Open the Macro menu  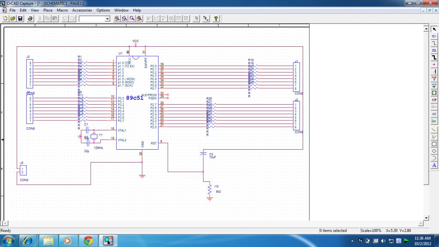[x=62, y=10]
